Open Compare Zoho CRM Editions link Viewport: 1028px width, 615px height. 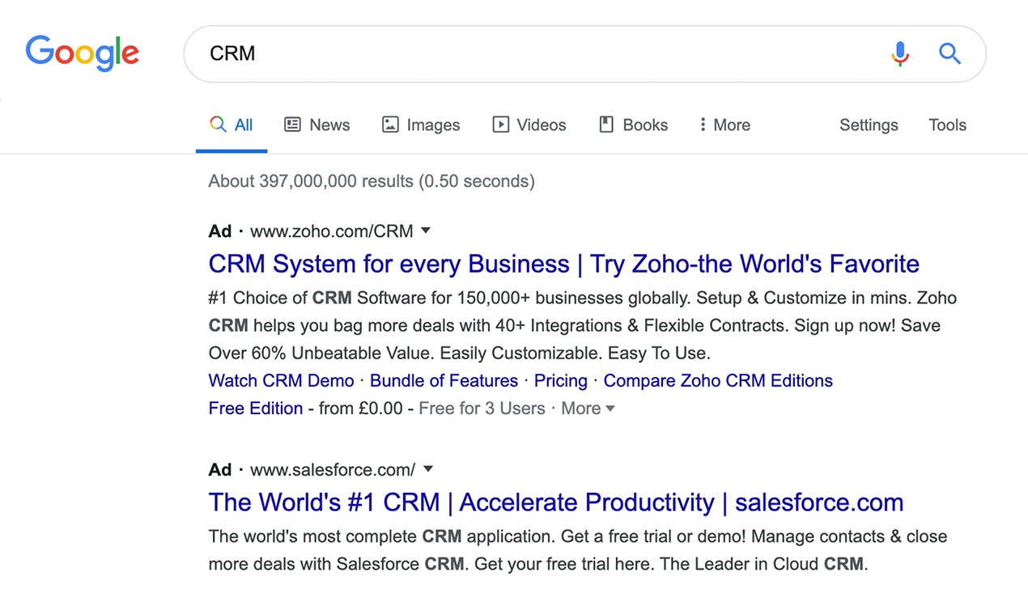pos(717,380)
